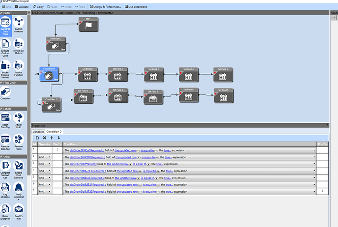Click 'the updated row' link in row 3
Screen dimensions: 338x227
click(118, 164)
